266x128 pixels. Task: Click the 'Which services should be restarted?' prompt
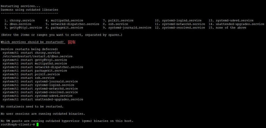[32, 42]
